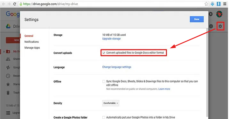Click the Starred star icon in sidebar
229x119 pixels.
click(x=8, y=84)
